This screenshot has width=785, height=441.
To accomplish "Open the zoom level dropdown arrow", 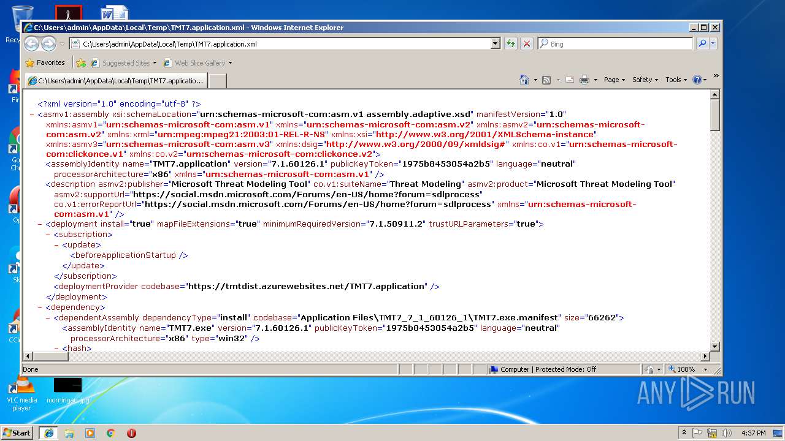I will [705, 369].
